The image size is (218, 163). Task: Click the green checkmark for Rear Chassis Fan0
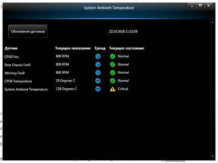click(113, 64)
